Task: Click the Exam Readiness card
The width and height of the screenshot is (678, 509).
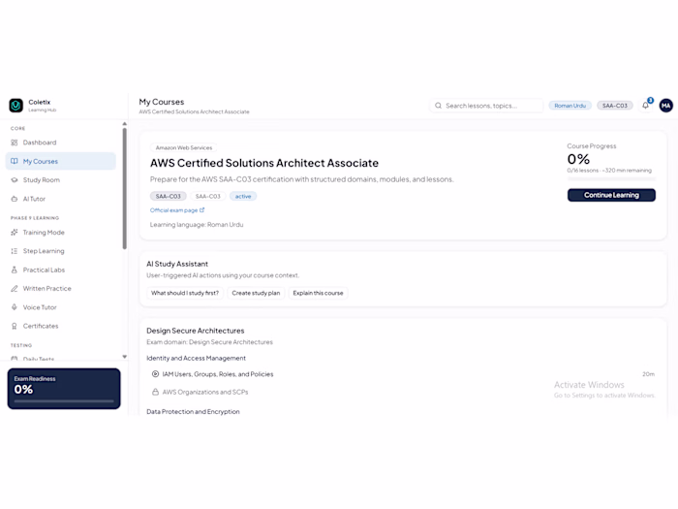Action: (64, 389)
